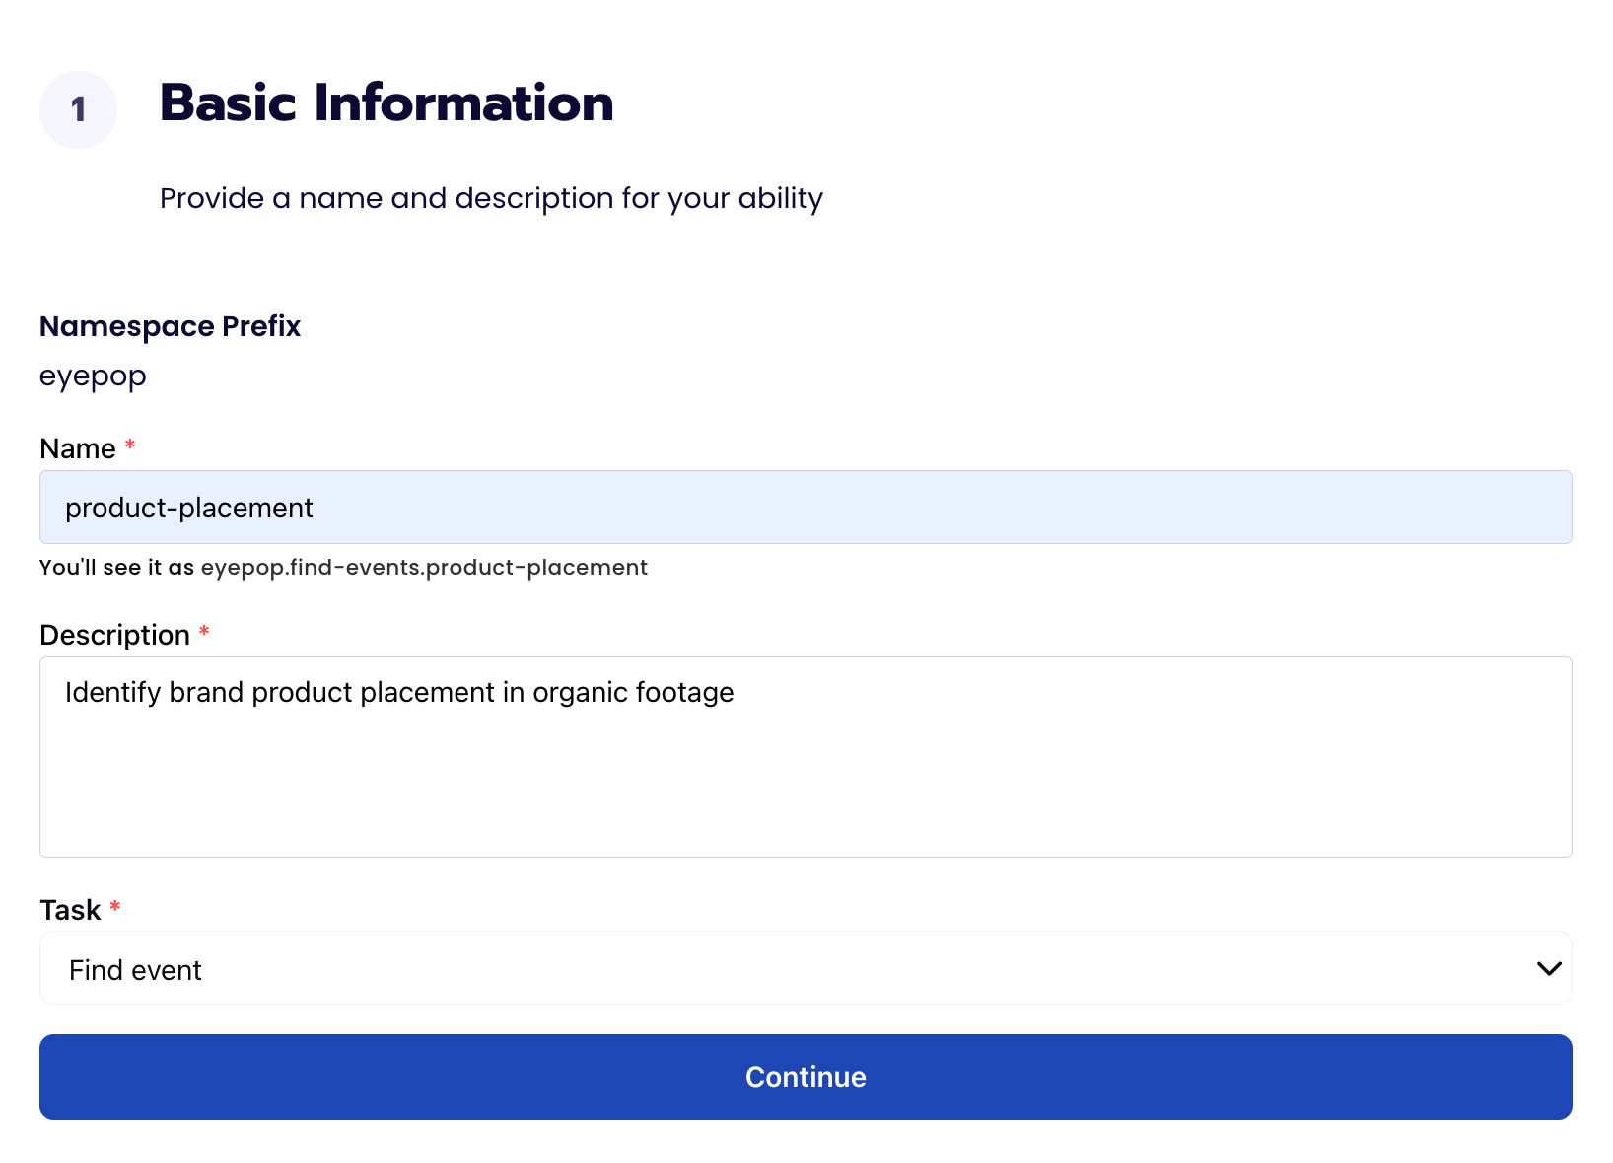Click the Task field label
1613x1163 pixels.
(70, 910)
